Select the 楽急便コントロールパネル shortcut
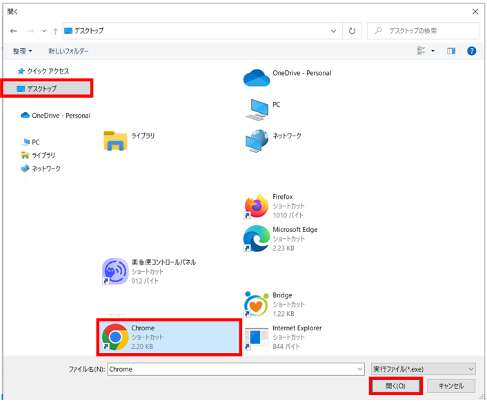The width and height of the screenshot is (487, 402). (115, 271)
